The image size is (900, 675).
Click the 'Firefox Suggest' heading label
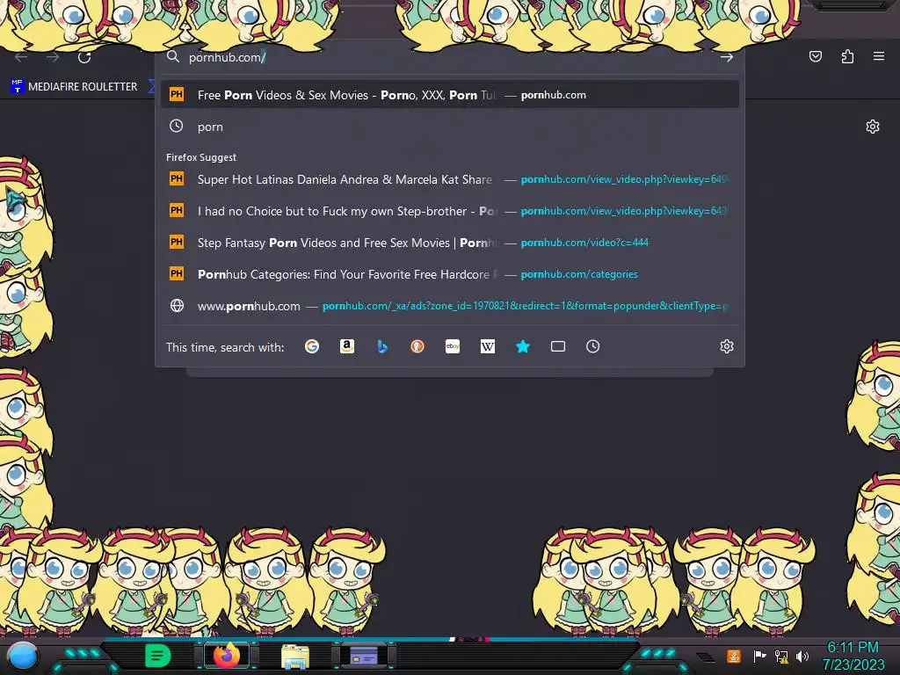(x=201, y=157)
